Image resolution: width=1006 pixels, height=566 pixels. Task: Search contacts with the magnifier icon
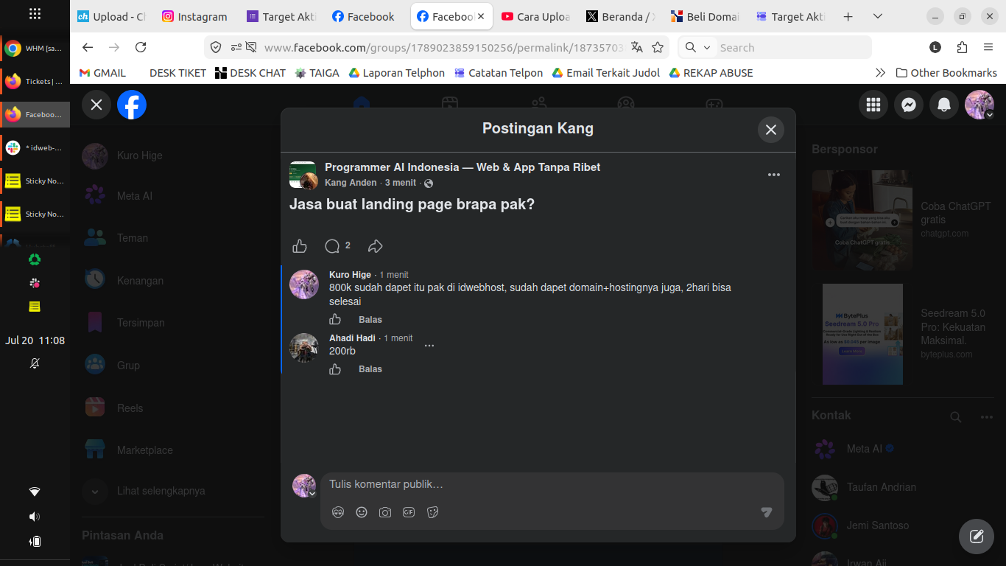click(956, 417)
